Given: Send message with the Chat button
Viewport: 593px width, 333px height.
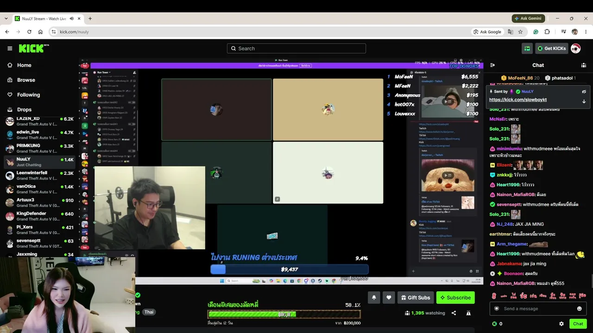Looking at the screenshot, I should 578,324.
